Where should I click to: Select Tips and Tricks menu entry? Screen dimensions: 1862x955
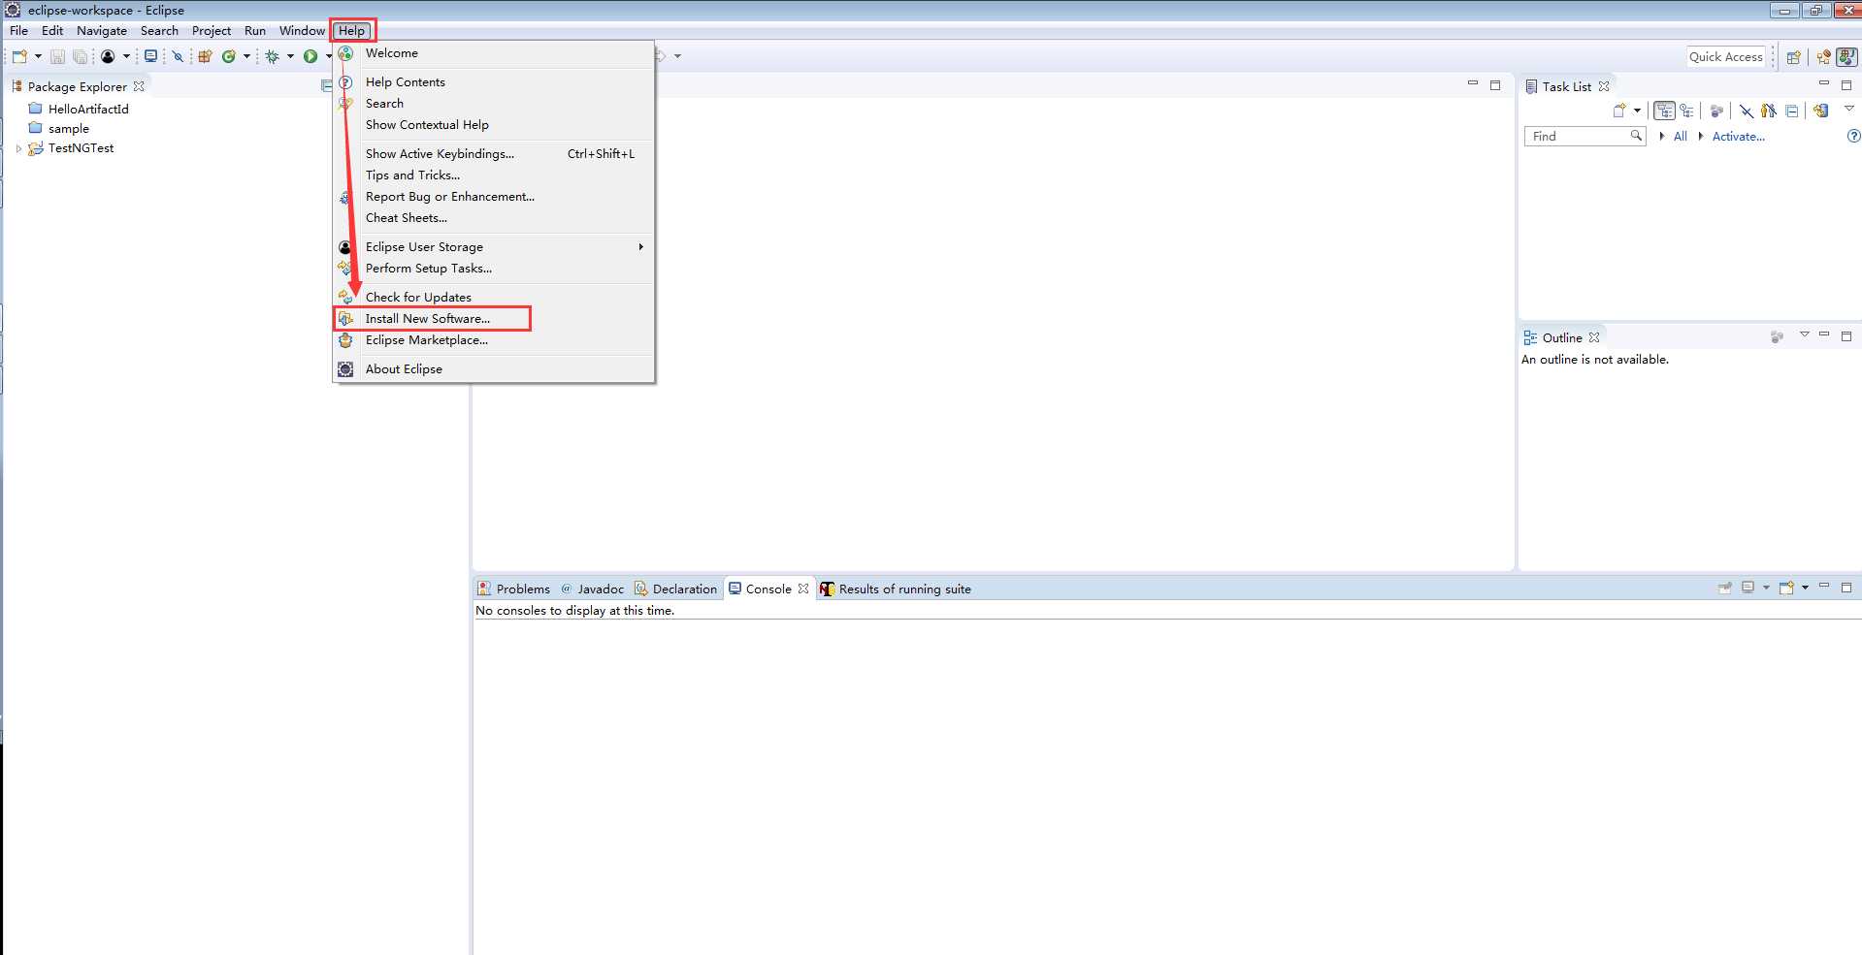(495, 175)
